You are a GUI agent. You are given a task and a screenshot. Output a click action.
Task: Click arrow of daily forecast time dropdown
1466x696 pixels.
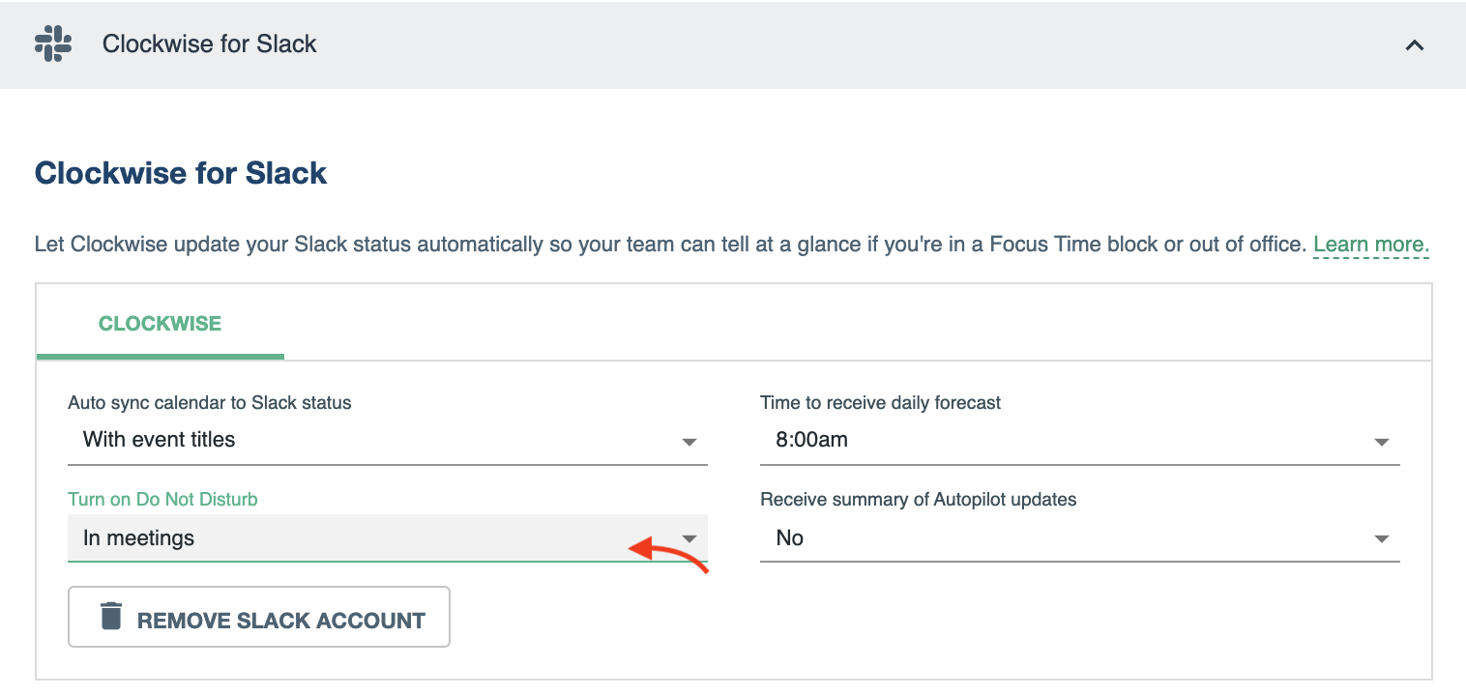[1381, 442]
